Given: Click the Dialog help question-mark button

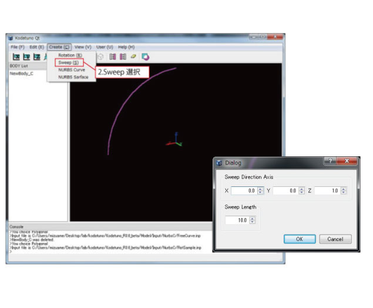Looking at the screenshot, I should tap(330, 160).
